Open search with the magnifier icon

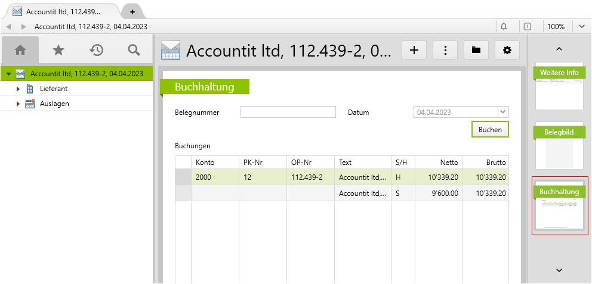tap(134, 50)
